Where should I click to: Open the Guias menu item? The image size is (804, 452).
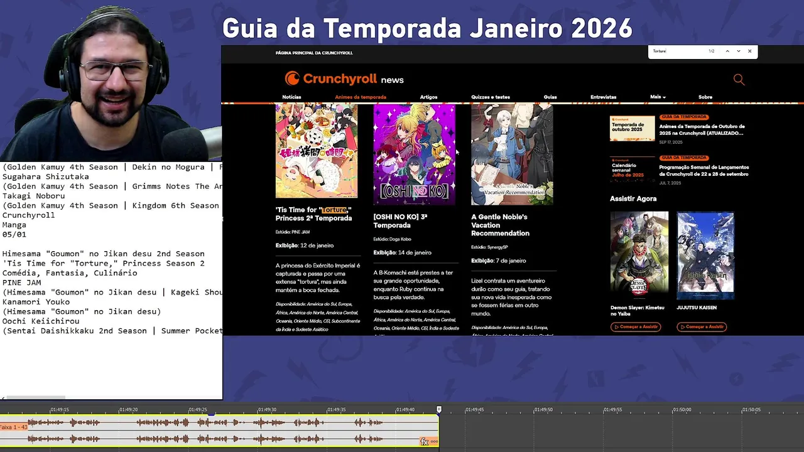[x=550, y=97]
